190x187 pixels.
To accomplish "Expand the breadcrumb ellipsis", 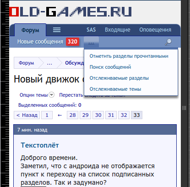I will 49,63.
